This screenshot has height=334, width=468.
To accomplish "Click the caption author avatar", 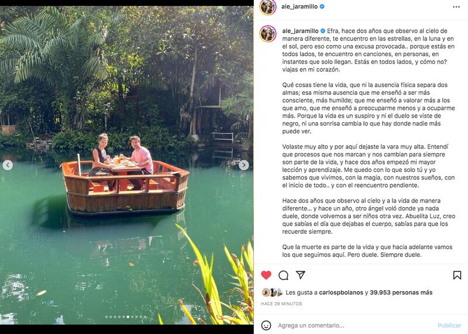I will [x=268, y=33].
